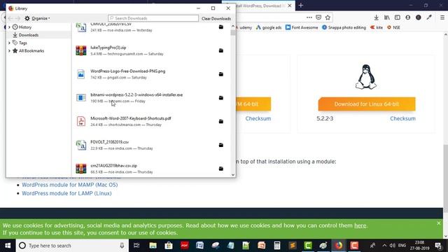448x252 pixels.
Task: Save page to Pocket icon
Action: [x=318, y=17]
